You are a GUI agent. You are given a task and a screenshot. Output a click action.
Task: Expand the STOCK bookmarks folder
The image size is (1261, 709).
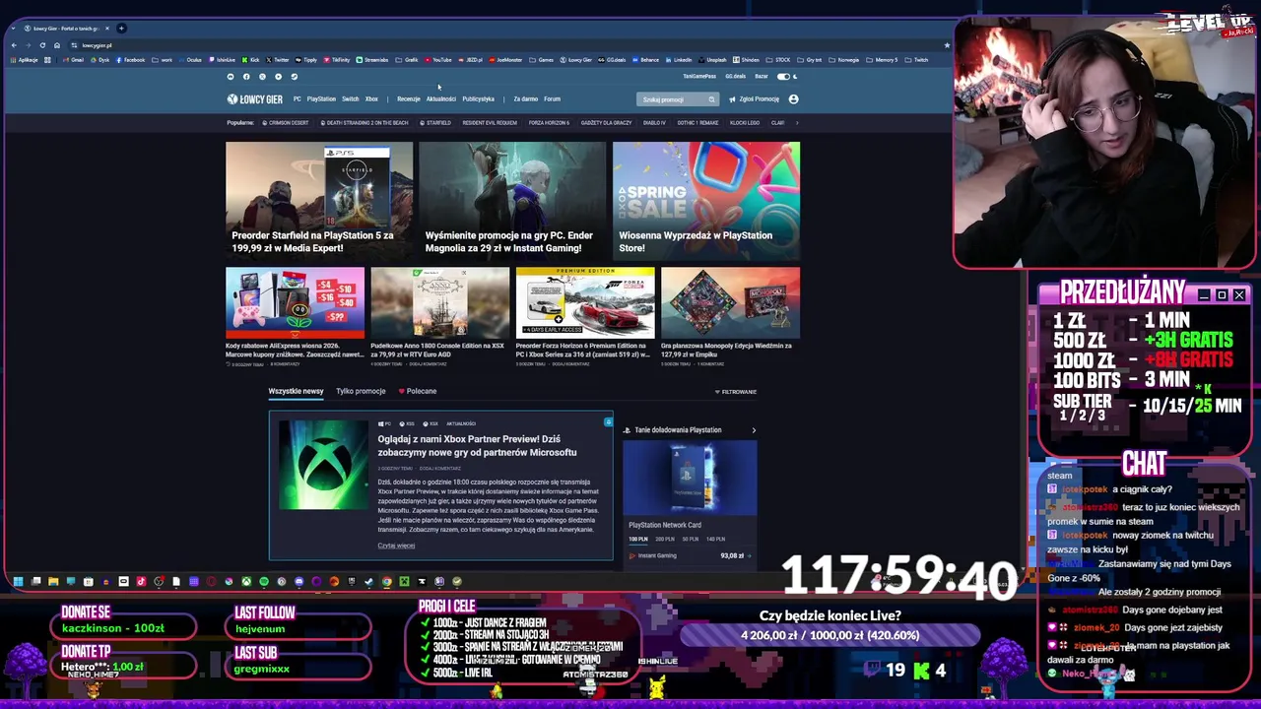pyautogui.click(x=778, y=60)
